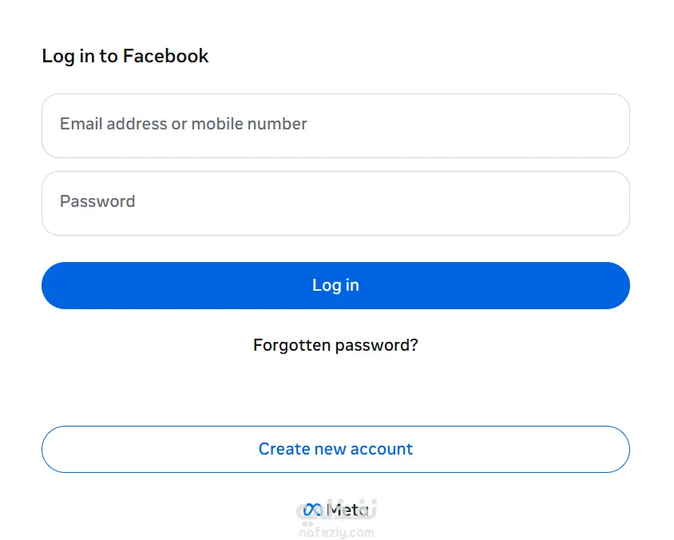Image resolution: width=674 pixels, height=540 pixels.
Task: Click the word Facebook in the heading
Action: click(165, 56)
